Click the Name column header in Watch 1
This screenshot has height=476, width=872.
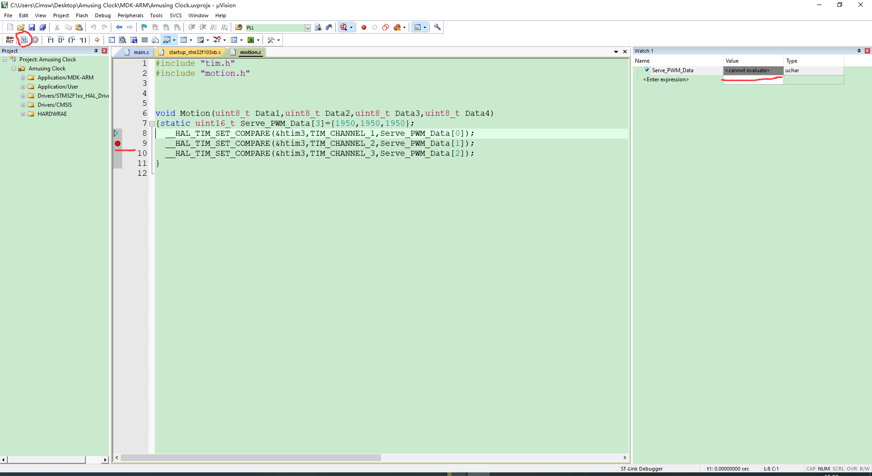point(678,61)
